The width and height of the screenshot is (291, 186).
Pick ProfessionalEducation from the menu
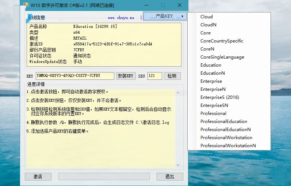[229, 122]
